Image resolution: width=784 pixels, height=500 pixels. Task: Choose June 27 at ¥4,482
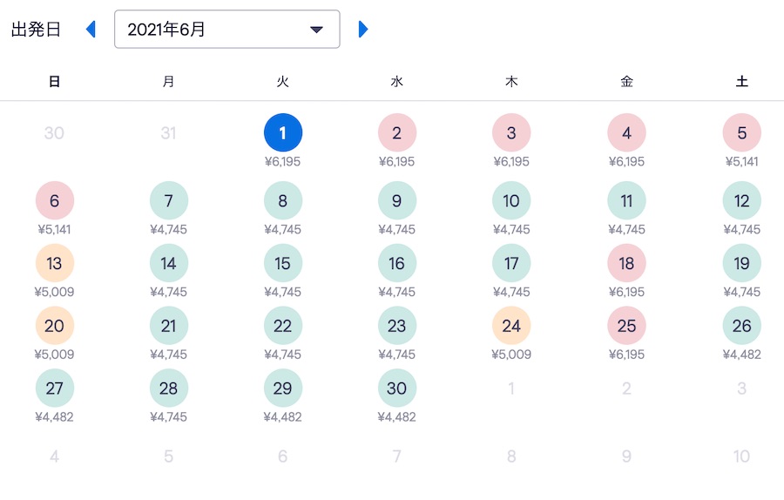click(55, 388)
